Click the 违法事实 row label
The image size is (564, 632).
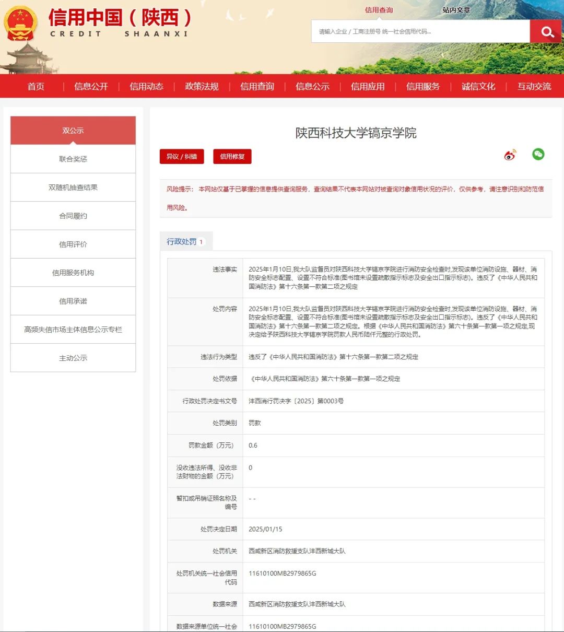(225, 270)
